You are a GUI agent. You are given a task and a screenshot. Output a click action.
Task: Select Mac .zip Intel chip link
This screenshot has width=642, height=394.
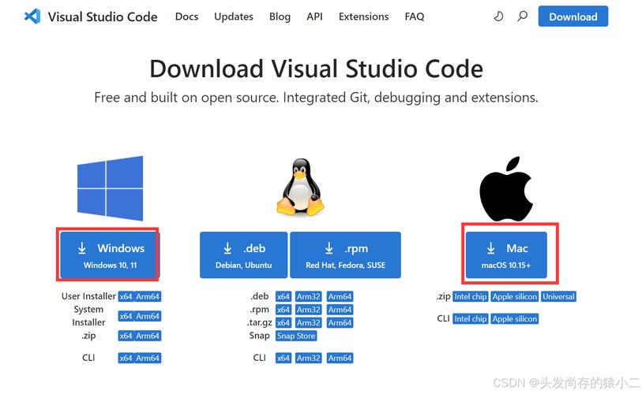(x=471, y=296)
